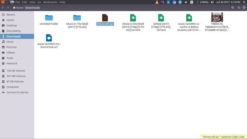
Task: Open Music in the sidebar
Action: point(17,42)
